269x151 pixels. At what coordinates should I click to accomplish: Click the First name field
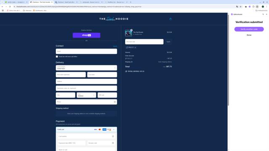tap(71, 75)
